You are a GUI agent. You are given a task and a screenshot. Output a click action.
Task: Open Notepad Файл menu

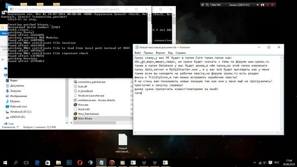tap(137, 53)
